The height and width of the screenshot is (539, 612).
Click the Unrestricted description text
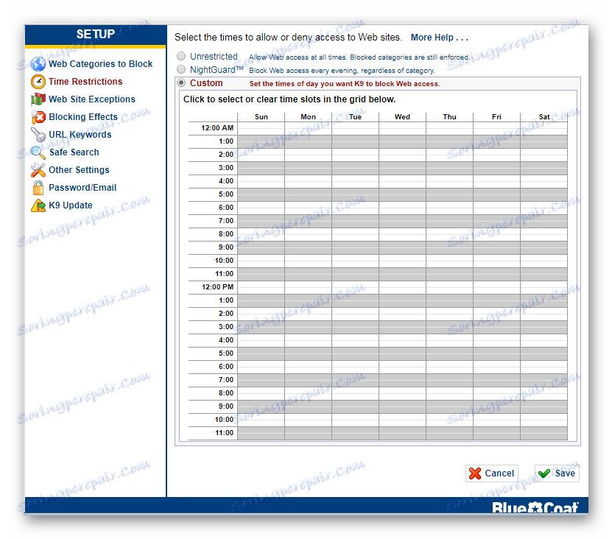359,57
